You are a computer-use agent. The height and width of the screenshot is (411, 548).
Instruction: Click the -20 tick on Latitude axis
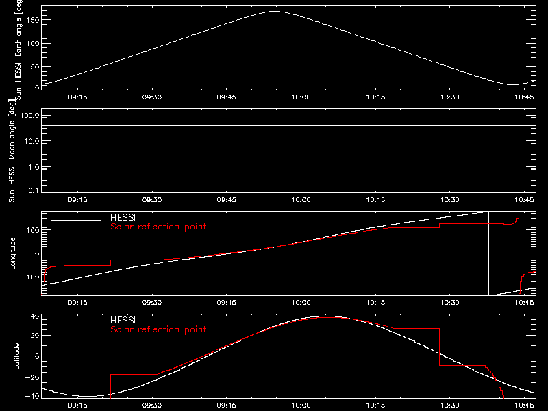pyautogui.click(x=32, y=377)
